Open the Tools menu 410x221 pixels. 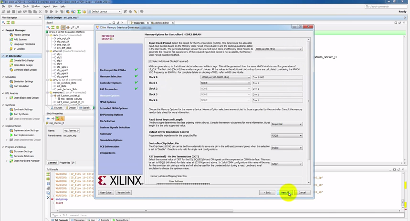coord(26,6)
